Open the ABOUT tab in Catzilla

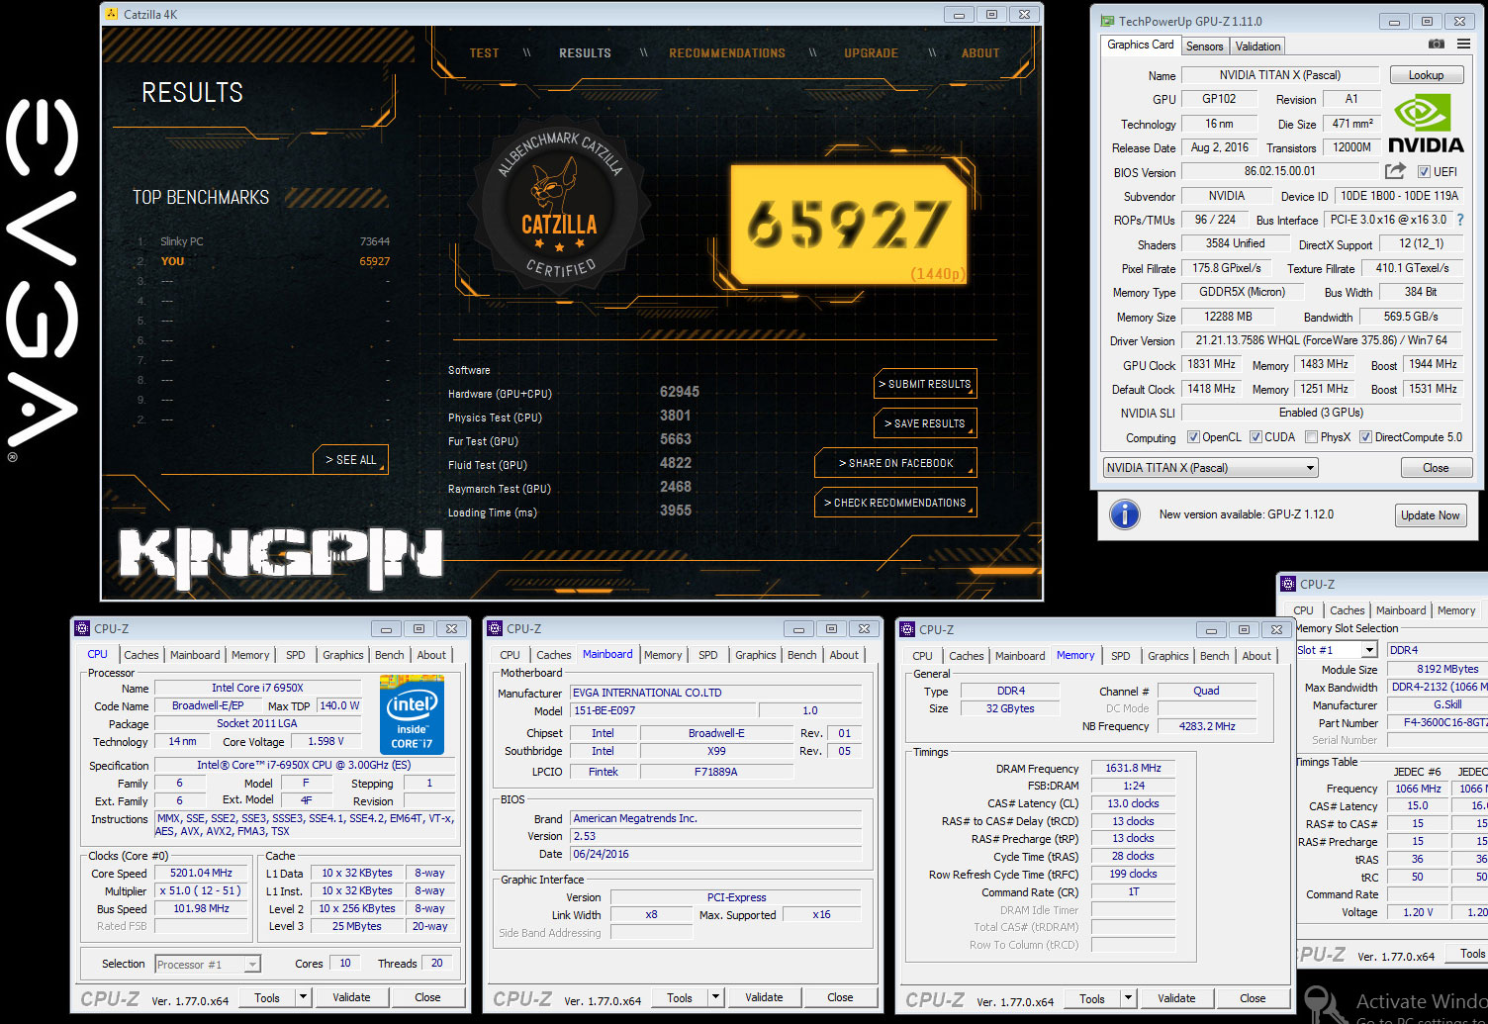click(980, 53)
